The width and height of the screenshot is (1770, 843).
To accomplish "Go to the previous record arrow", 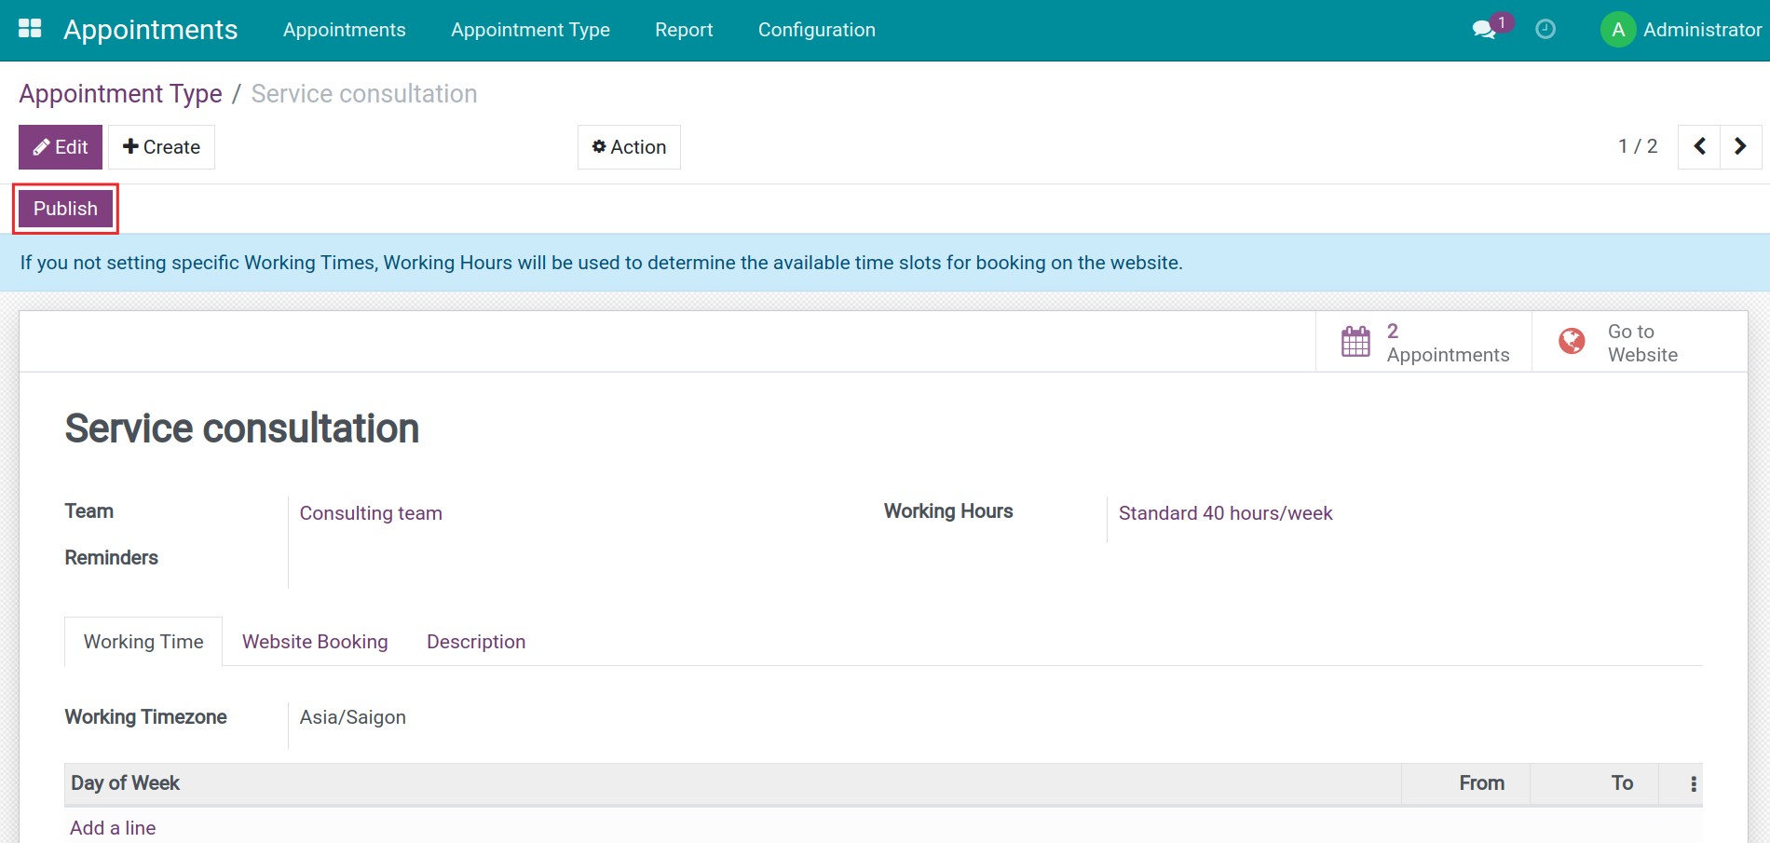I will 1699,146.
